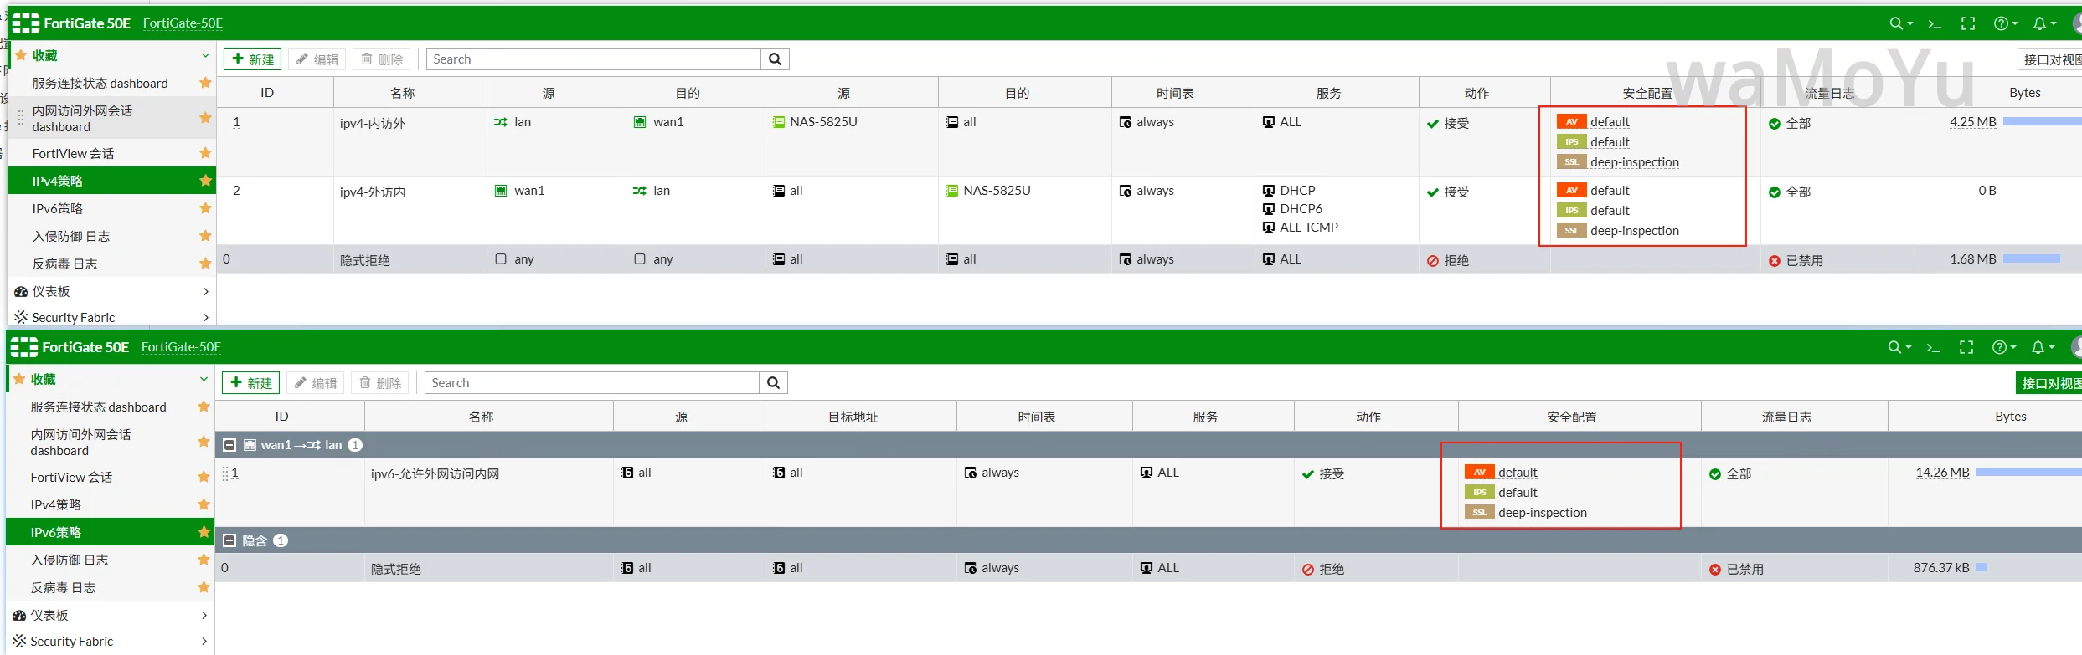This screenshot has height=655, width=2082.
Task: Collapse 收藏 section in the IPv4 policy window
Action: (x=205, y=55)
